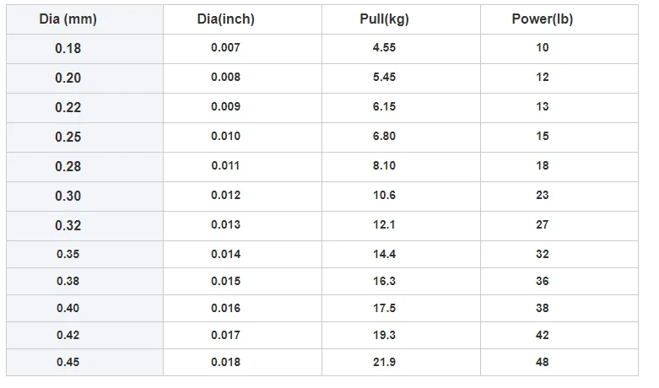
Task: Select the 0.20 mm diameter cell
Action: [68, 78]
